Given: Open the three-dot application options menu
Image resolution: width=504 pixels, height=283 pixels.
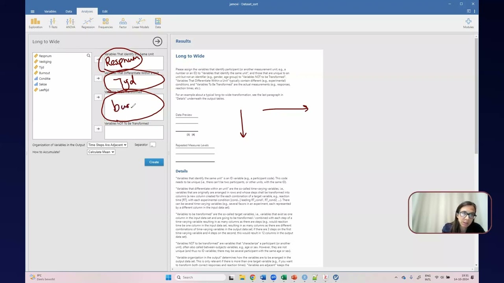Looking at the screenshot, I should [475, 11].
